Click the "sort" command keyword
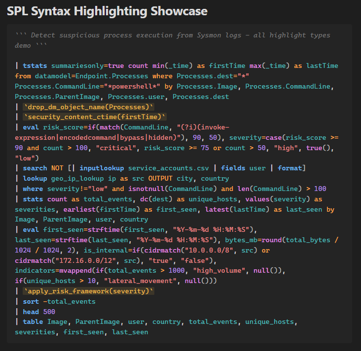 click(x=31, y=302)
